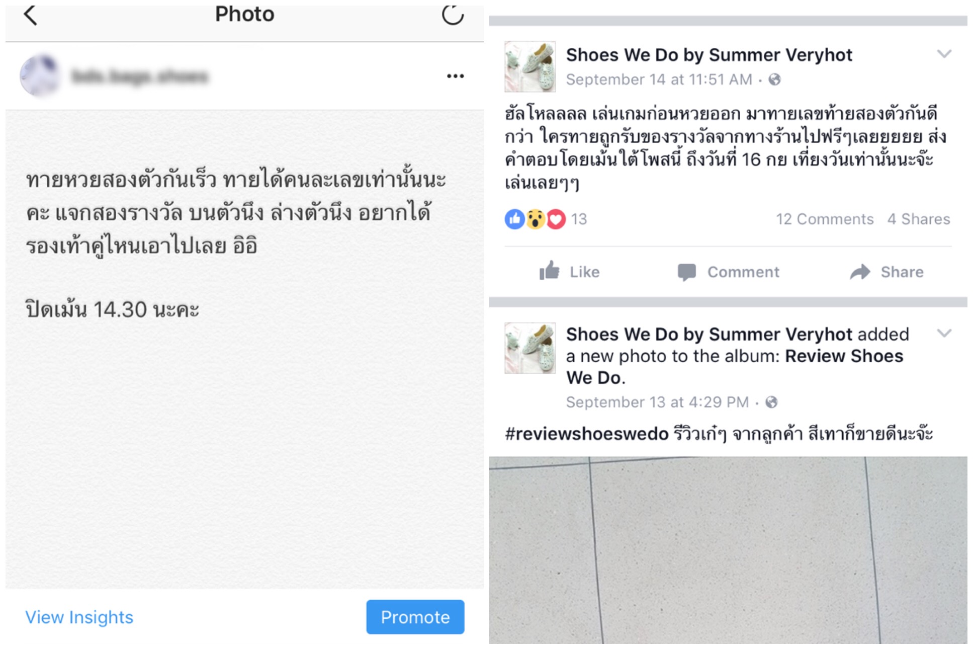Tap the back arrow beside Photo title
Screen dimensions: 973x649
coord(31,15)
